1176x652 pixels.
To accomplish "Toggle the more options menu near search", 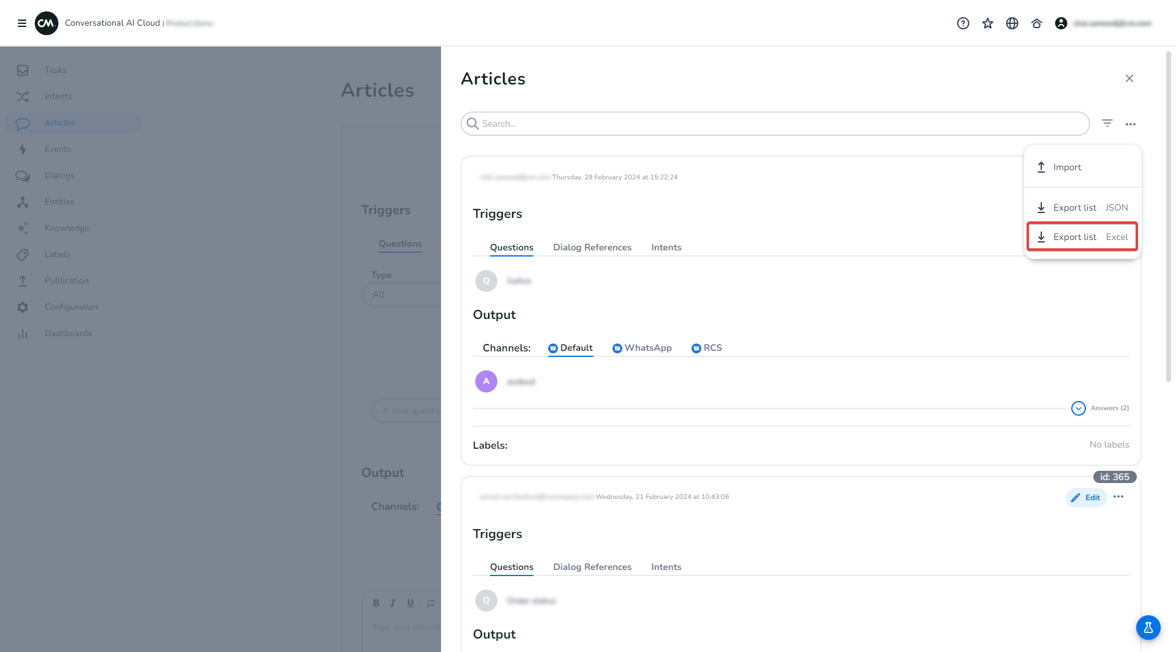I will 1130,124.
